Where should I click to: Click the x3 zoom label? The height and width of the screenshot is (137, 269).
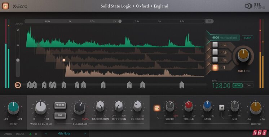pos(18,30)
